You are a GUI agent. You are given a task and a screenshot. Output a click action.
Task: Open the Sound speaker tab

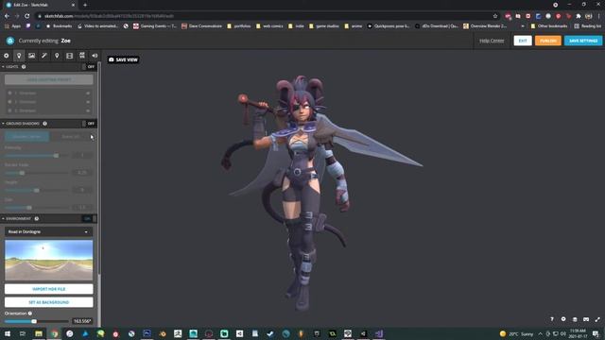[x=95, y=56]
